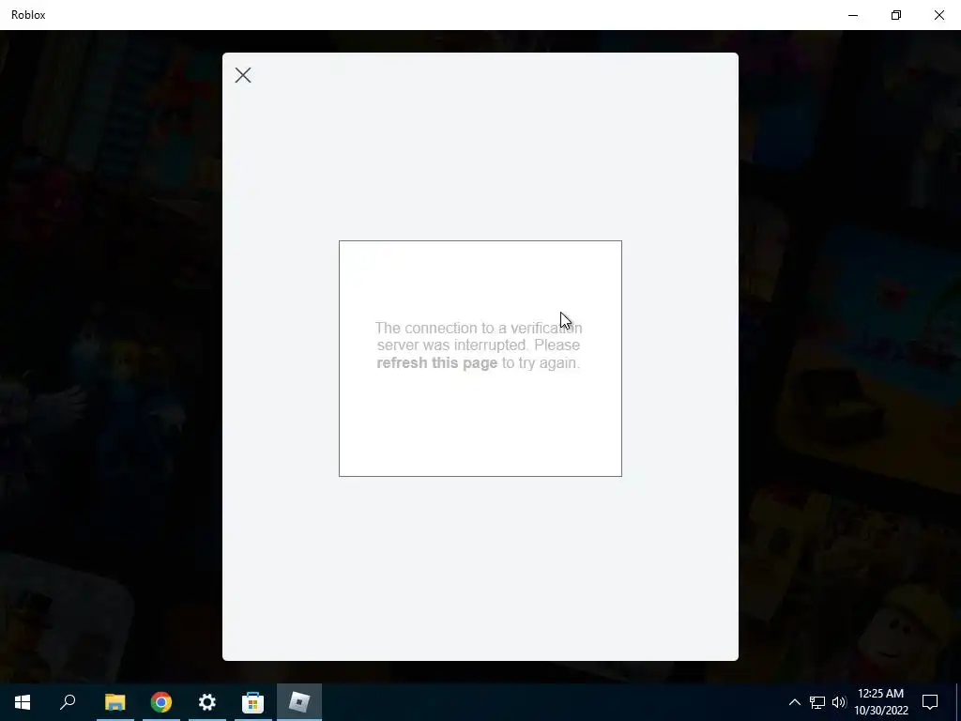Open the Settings gear in the taskbar
Image resolution: width=961 pixels, height=721 pixels.
[207, 702]
